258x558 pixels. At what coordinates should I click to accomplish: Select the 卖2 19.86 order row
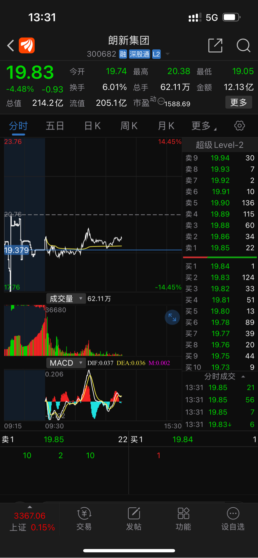[x=220, y=237]
